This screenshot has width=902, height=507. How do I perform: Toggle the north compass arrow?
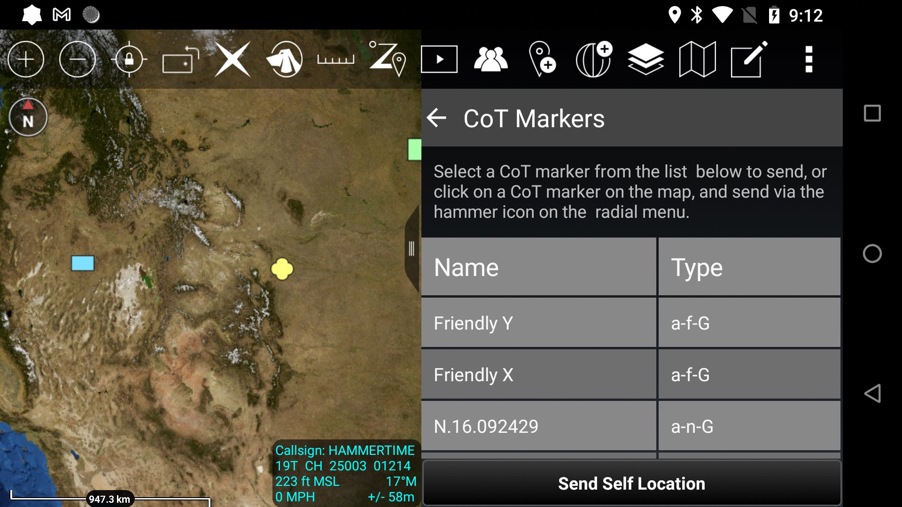coord(28,117)
